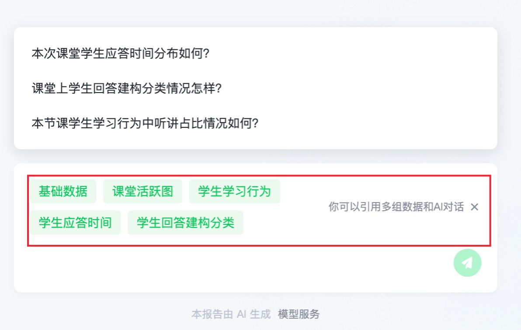Click empty space right of 学生回答建构分类 tag
Image resolution: width=521 pixels, height=330 pixels.
[x=282, y=223]
